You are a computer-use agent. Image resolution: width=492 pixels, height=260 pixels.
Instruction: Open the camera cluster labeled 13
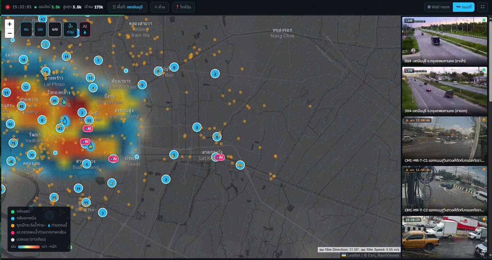90,77
